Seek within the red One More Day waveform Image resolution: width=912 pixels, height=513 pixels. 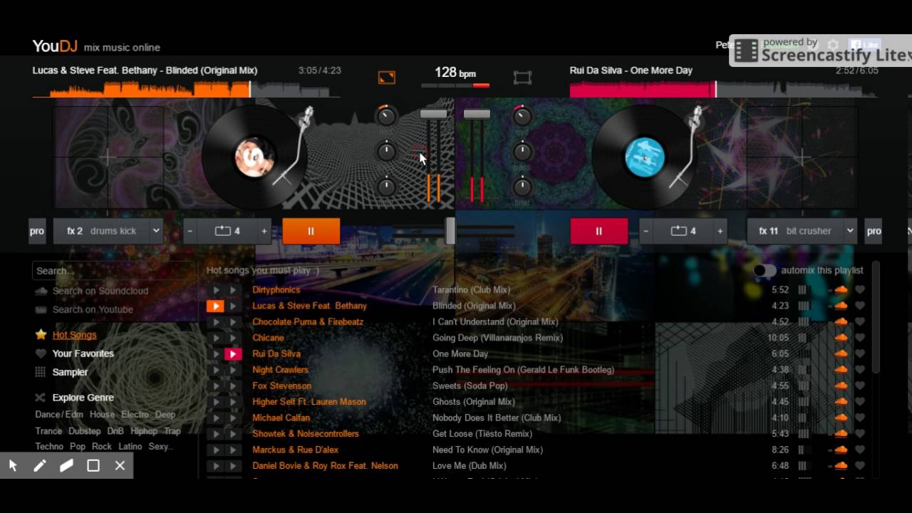(723, 89)
